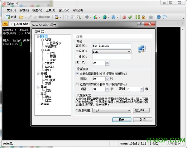
Task: Check 'send keep-alive message' (发送检查连接消息) checkbox
Action: (77, 74)
